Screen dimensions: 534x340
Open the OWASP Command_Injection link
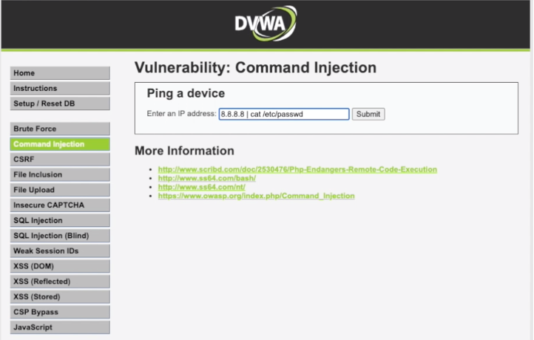(256, 196)
